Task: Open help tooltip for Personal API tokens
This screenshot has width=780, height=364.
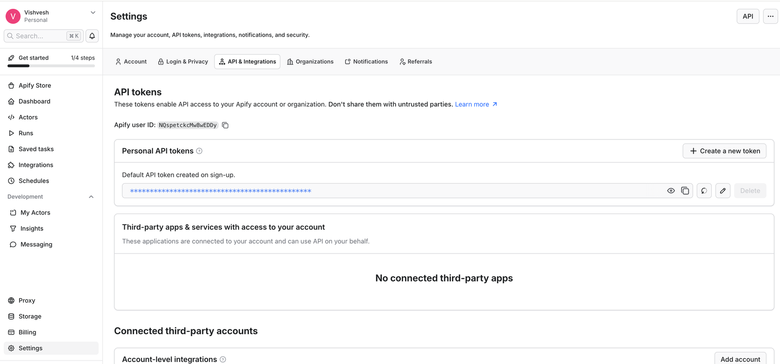Action: (199, 151)
